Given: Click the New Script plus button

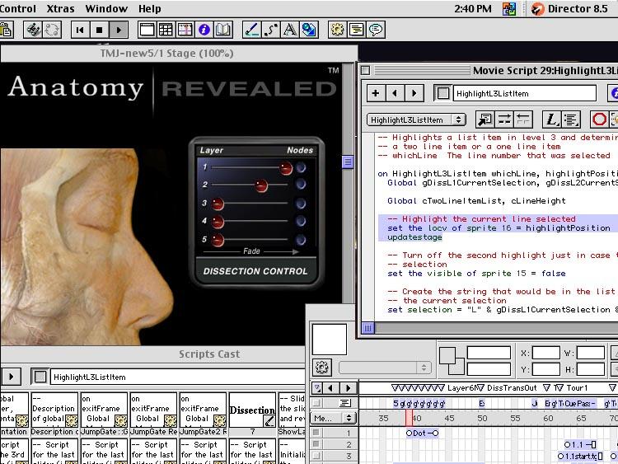Looking at the screenshot, I should (x=376, y=93).
